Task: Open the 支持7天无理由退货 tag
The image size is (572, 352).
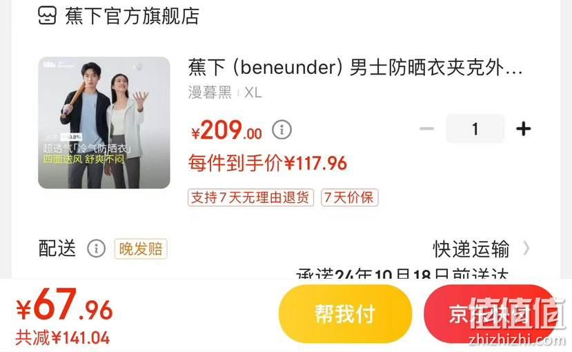Action: point(250,197)
